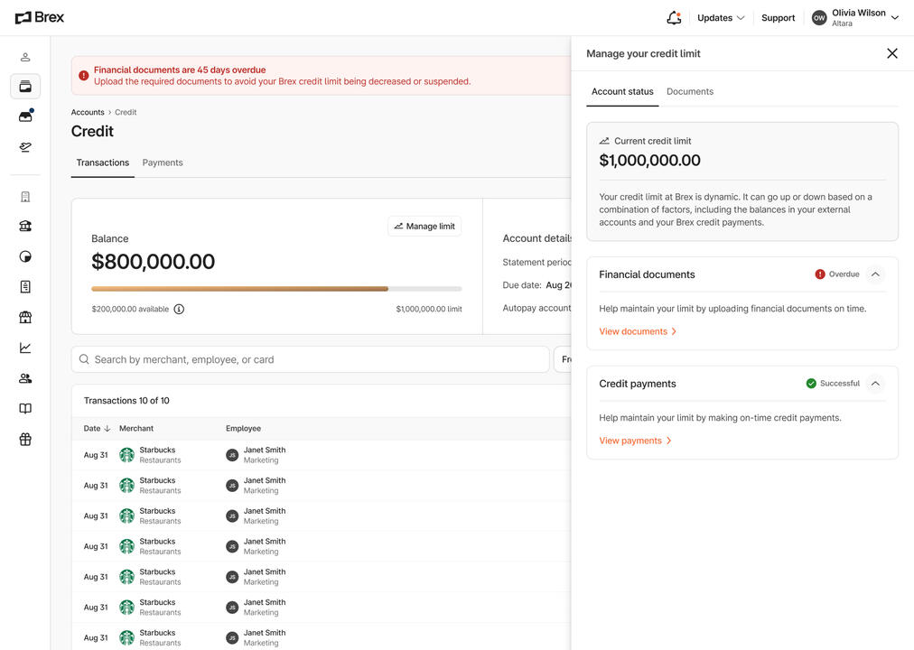Open the inbox icon with blue dot
Image resolution: width=914 pixels, height=650 pixels.
[25, 116]
